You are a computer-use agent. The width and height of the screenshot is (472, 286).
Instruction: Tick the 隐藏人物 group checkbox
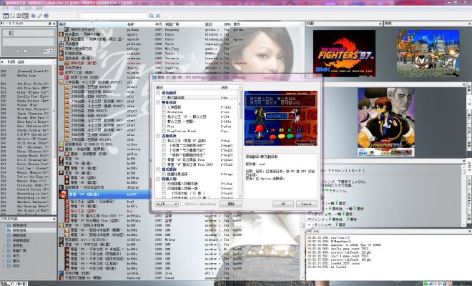point(158,179)
